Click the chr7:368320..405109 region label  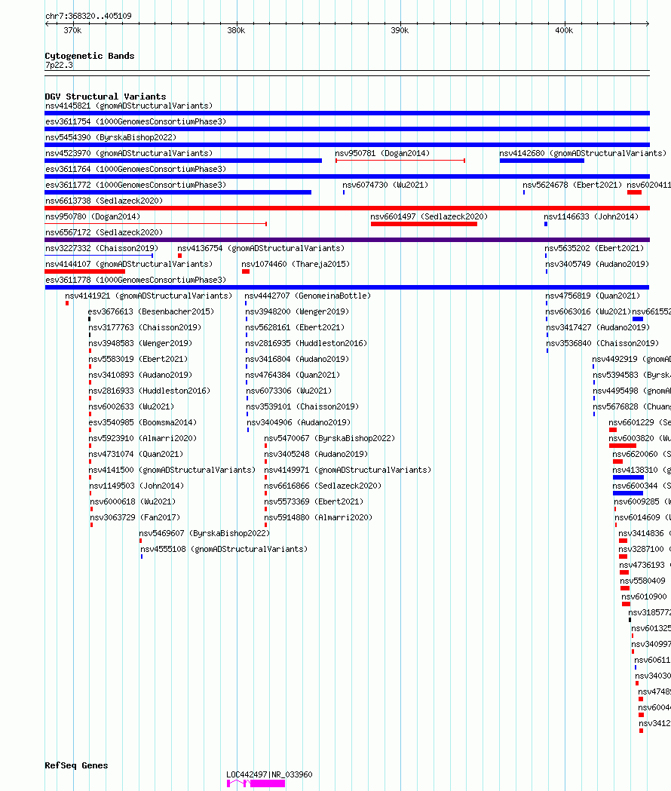[x=88, y=16]
